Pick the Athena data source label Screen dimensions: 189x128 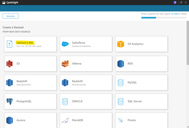(x=77, y=64)
